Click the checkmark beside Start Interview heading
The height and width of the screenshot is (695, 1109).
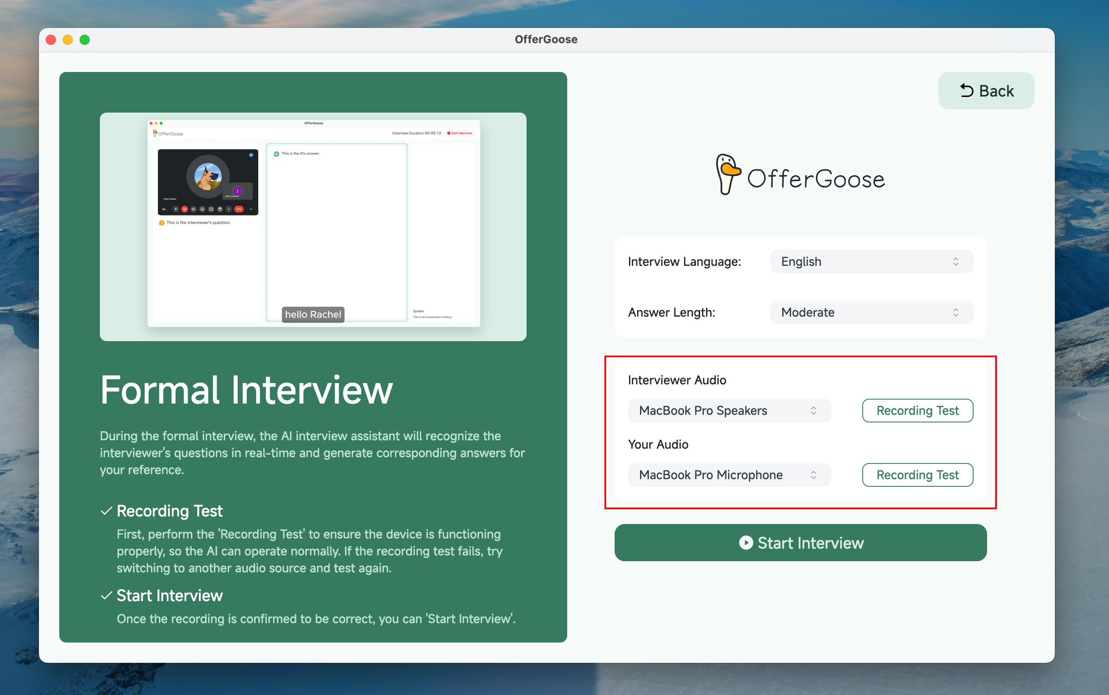[x=106, y=595]
